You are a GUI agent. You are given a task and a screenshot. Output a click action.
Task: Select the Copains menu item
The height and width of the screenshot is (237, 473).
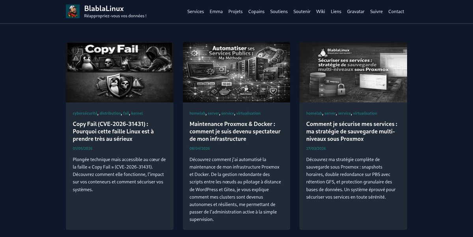[256, 11]
